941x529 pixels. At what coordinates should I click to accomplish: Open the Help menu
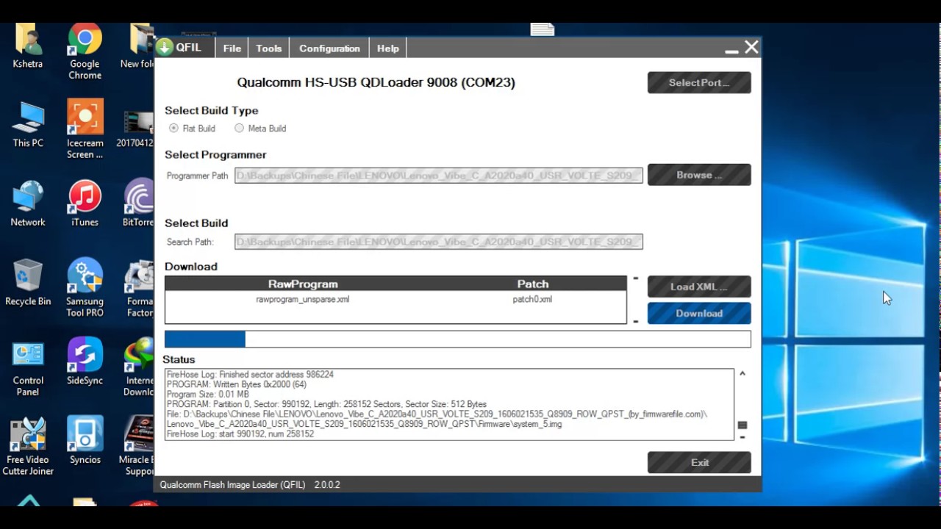pos(388,48)
